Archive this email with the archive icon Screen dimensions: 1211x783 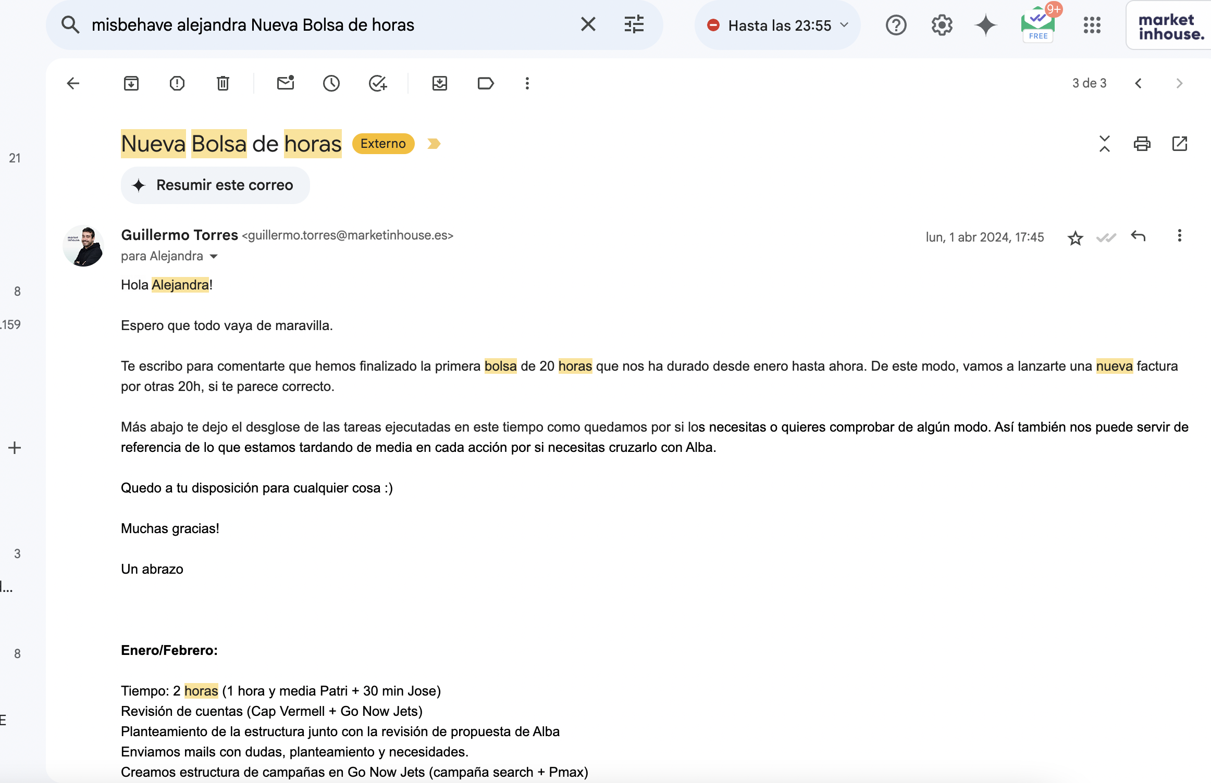point(131,83)
